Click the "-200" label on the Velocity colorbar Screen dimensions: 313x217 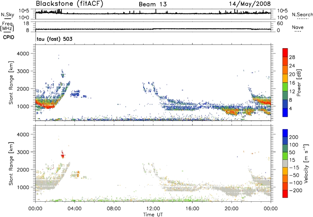click(x=295, y=190)
